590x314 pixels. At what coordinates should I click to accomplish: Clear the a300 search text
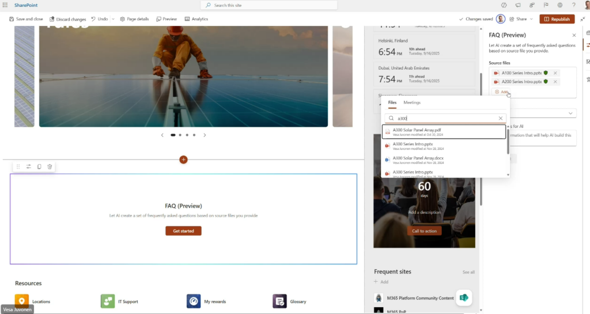[x=501, y=118]
